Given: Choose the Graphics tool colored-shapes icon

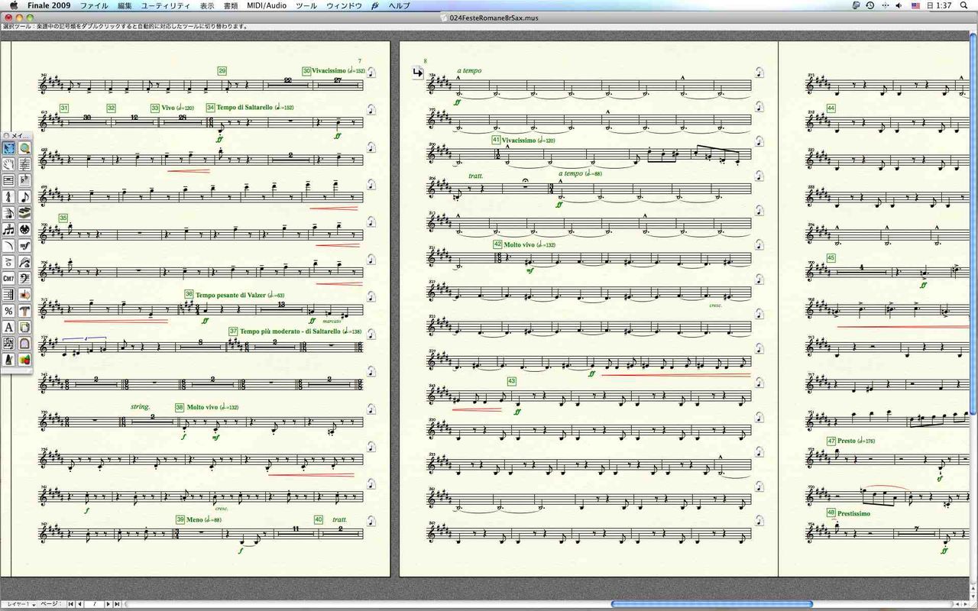Looking at the screenshot, I should click(x=25, y=360).
